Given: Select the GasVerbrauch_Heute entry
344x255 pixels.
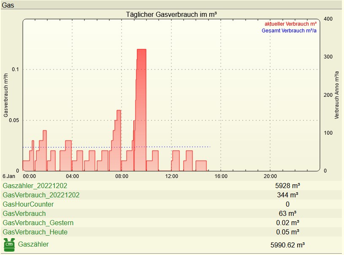Looking at the screenshot, I should click(35, 232).
